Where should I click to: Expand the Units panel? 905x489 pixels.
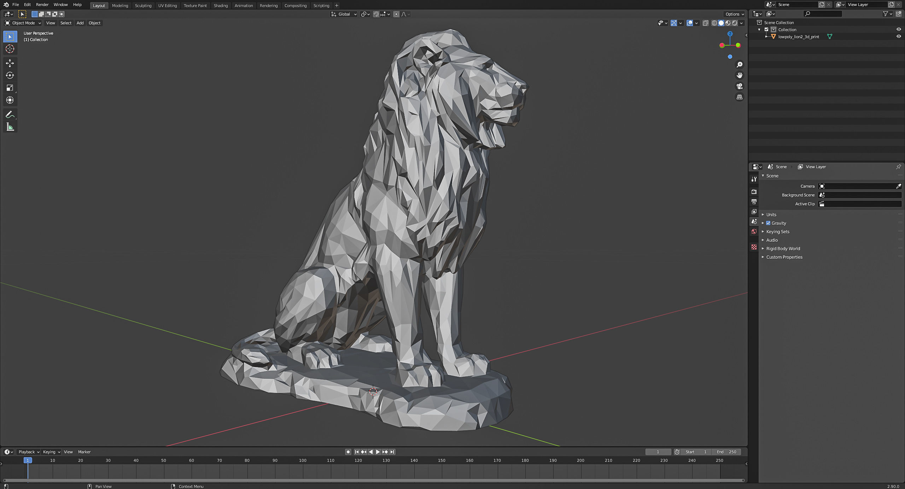[x=771, y=214]
